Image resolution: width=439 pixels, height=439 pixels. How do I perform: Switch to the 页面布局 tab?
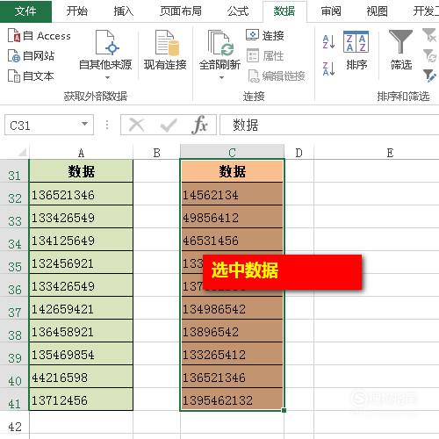[181, 11]
